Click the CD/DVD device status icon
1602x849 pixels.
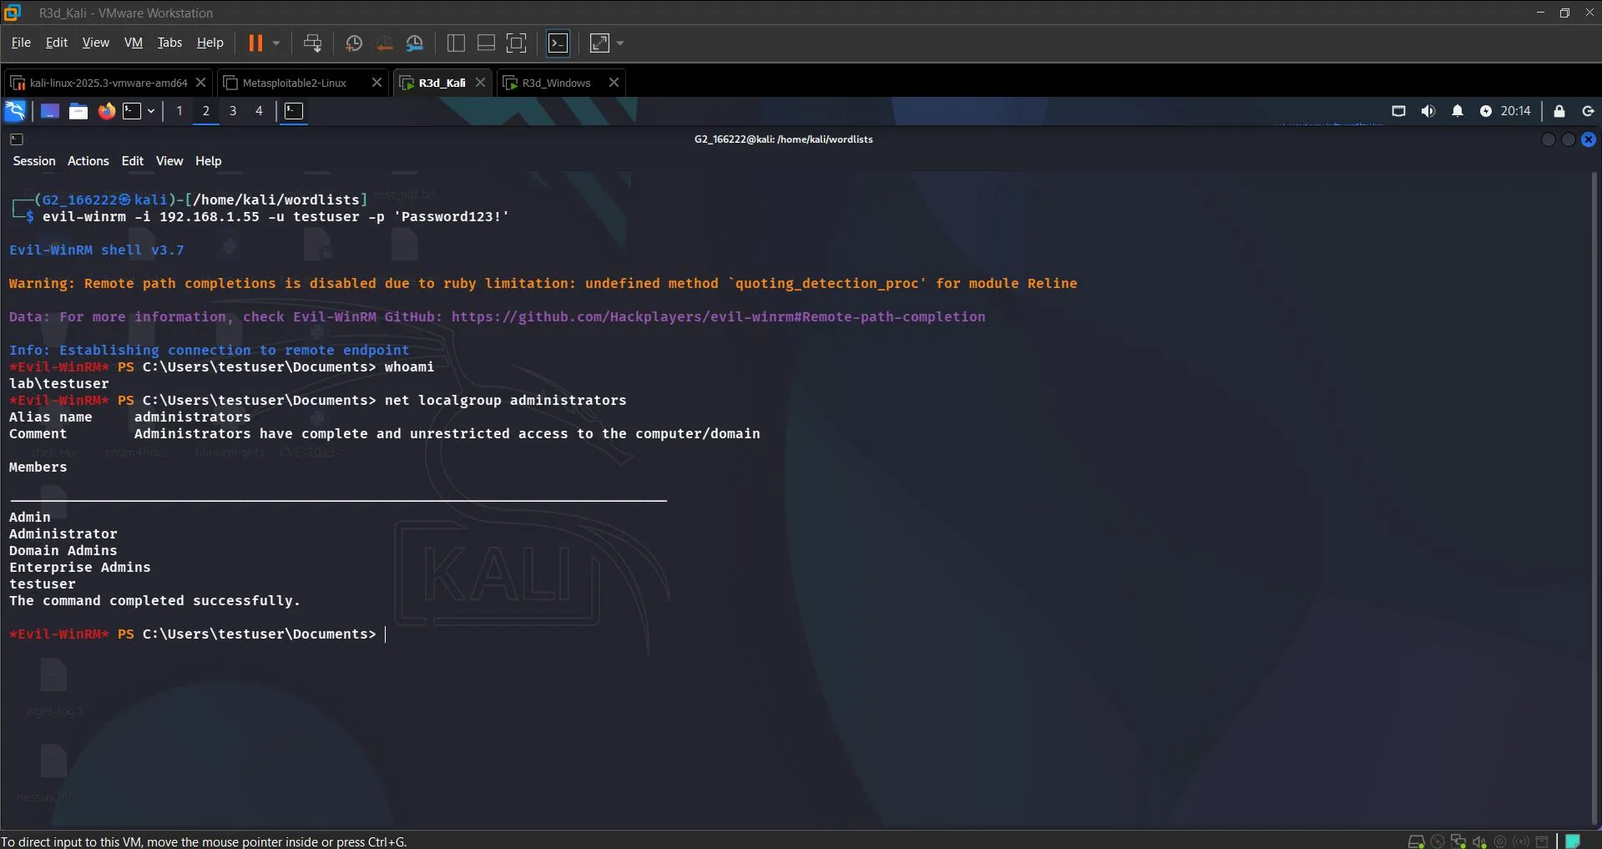coord(1438,841)
